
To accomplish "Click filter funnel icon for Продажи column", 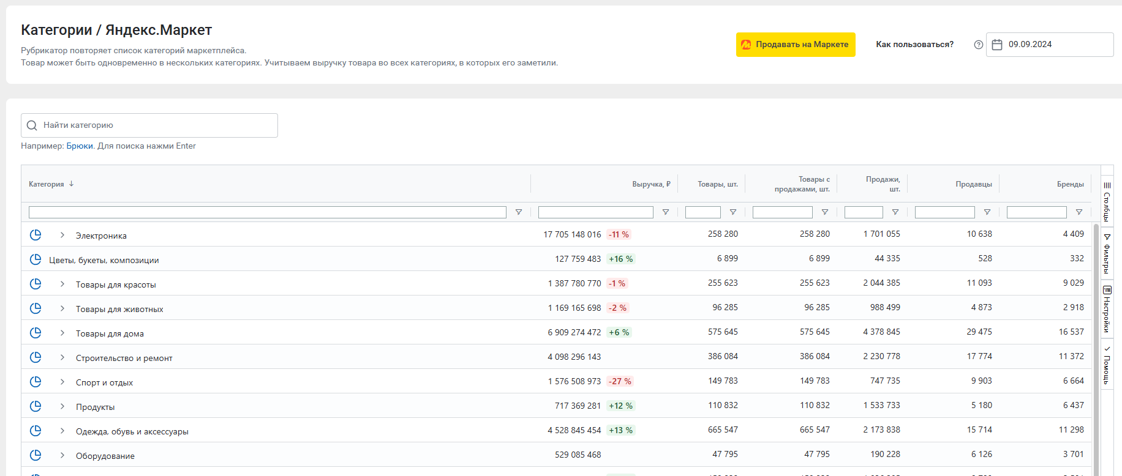I will (895, 212).
